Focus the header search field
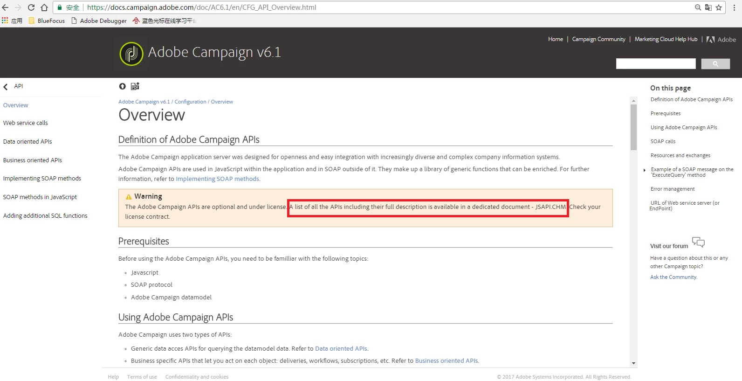The width and height of the screenshot is (742, 381). (656, 64)
